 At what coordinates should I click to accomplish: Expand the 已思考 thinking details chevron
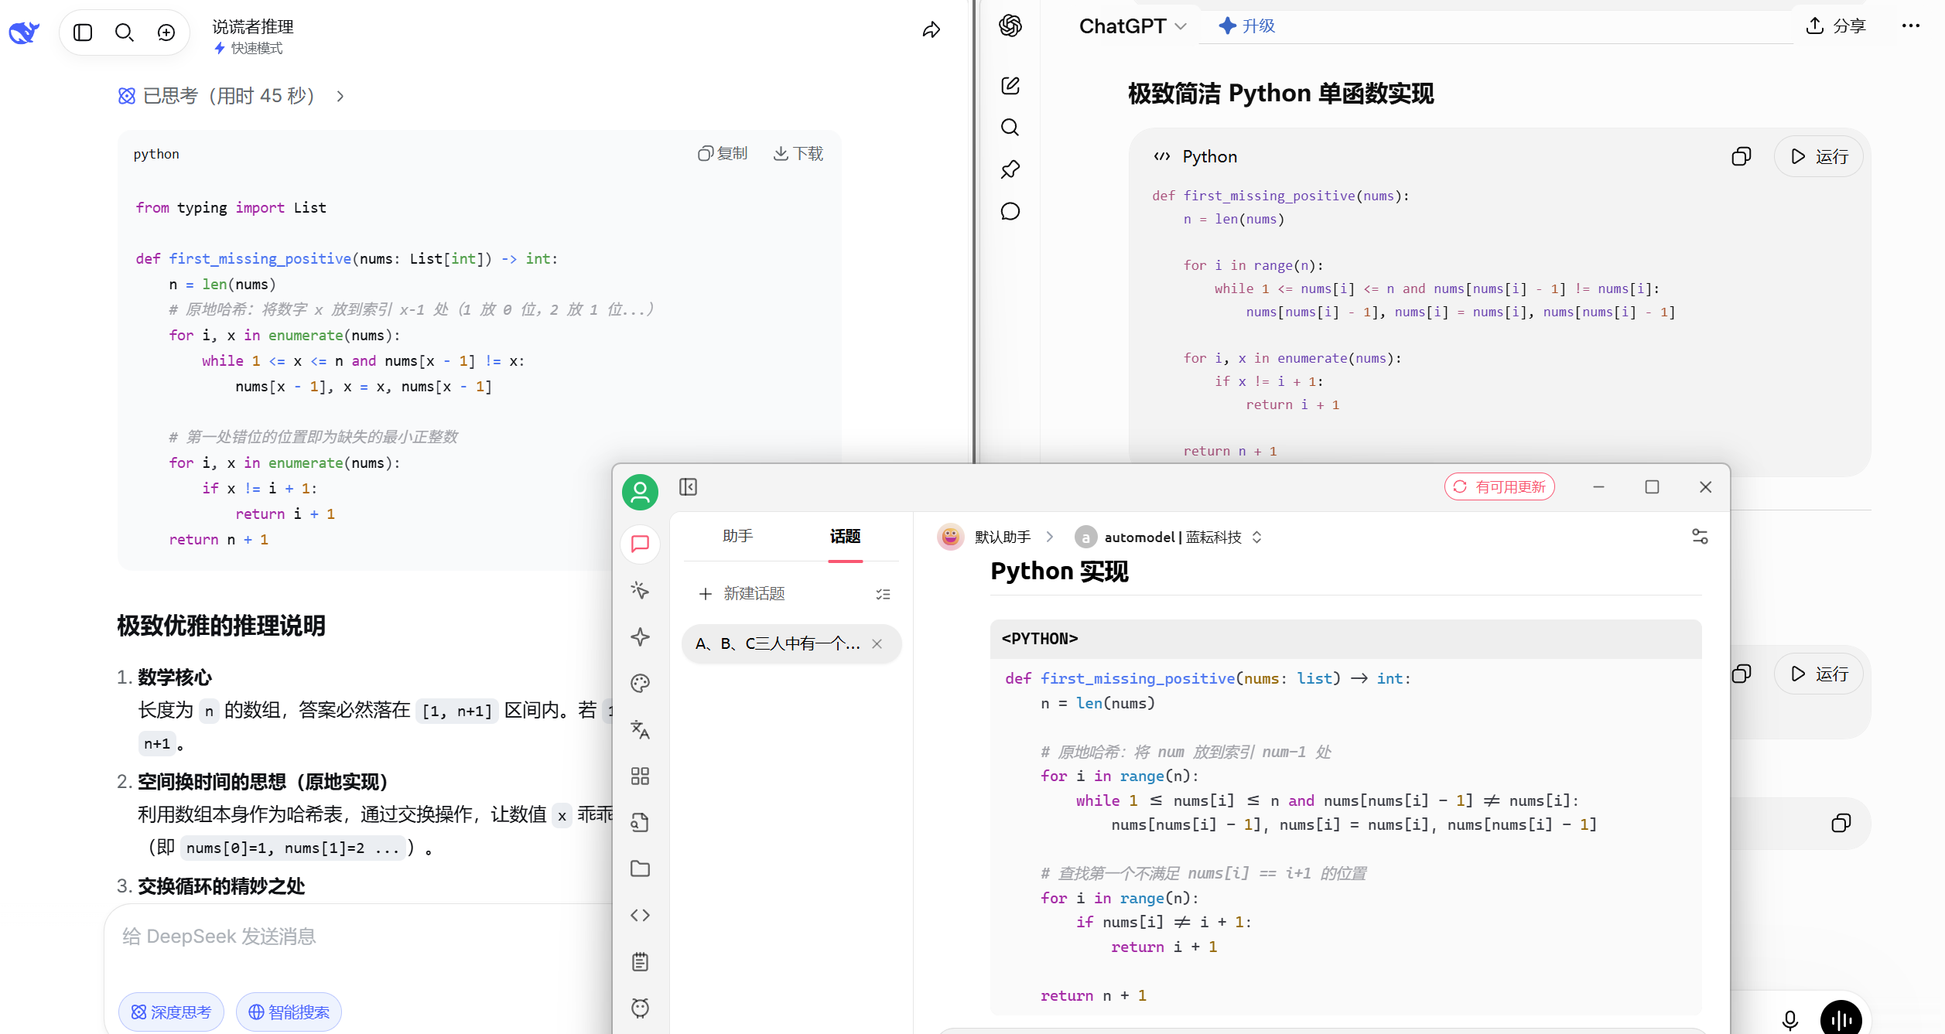[x=340, y=96]
